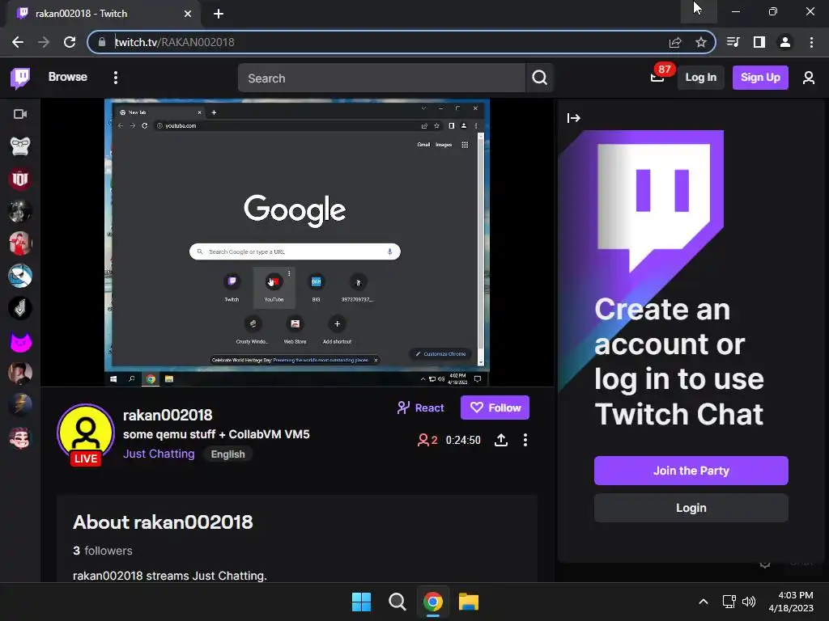Open the lightning bolt avatar channel
The width and height of the screenshot is (829, 621).
click(20, 406)
